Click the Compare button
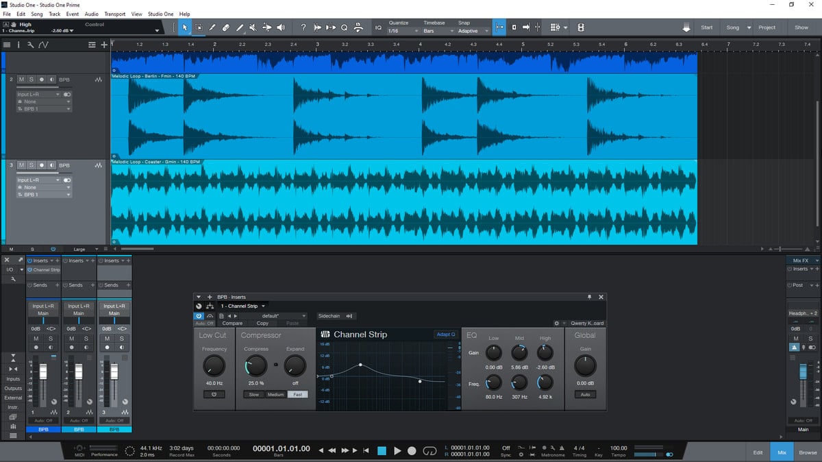Image resolution: width=822 pixels, height=462 pixels. (x=232, y=324)
